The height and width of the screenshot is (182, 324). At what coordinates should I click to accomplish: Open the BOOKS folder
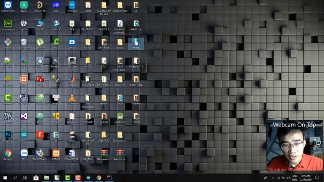tap(104, 118)
